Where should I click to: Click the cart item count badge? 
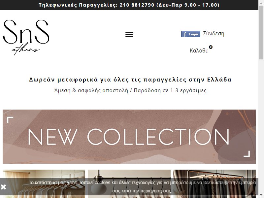click(211, 47)
